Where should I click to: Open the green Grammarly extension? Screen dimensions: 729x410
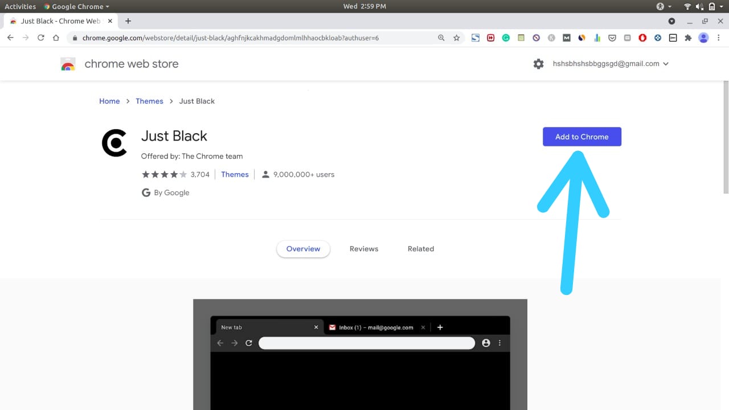(506, 38)
